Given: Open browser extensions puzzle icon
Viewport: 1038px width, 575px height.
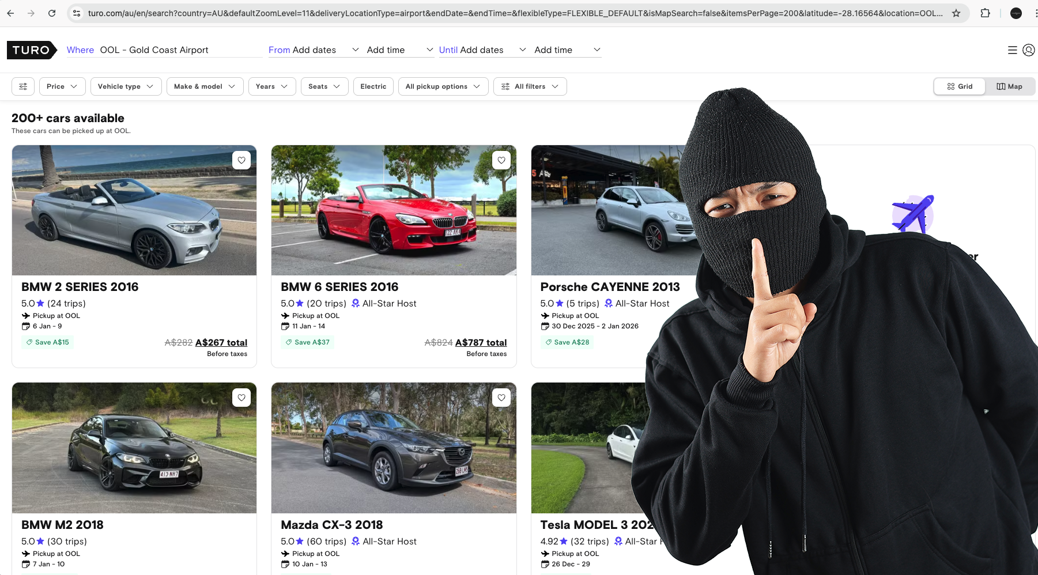Looking at the screenshot, I should (986, 13).
